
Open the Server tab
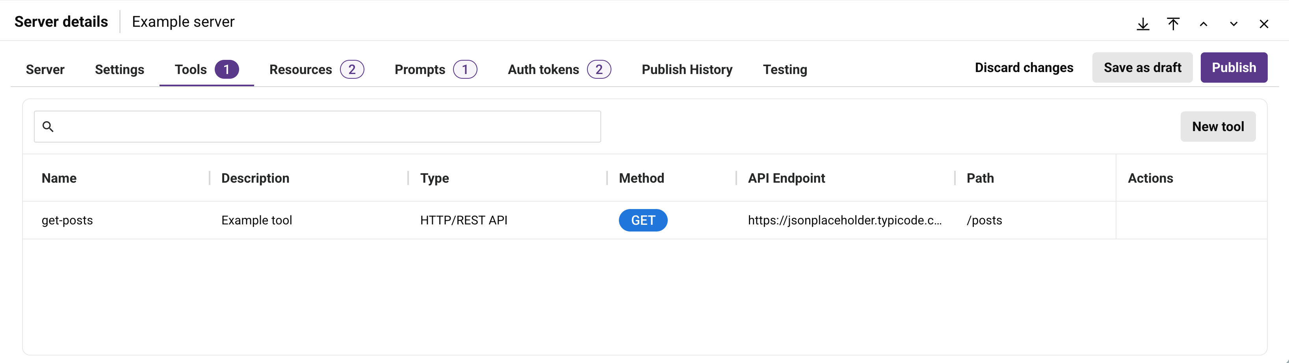click(45, 70)
